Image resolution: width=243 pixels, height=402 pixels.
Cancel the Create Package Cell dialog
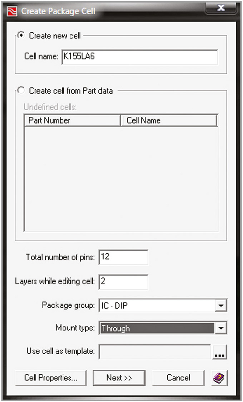178,378
